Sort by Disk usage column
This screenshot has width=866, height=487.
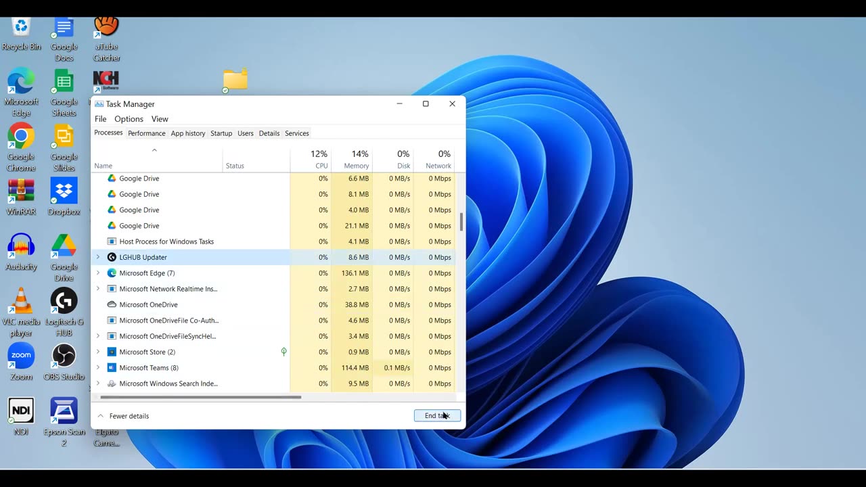point(393,159)
